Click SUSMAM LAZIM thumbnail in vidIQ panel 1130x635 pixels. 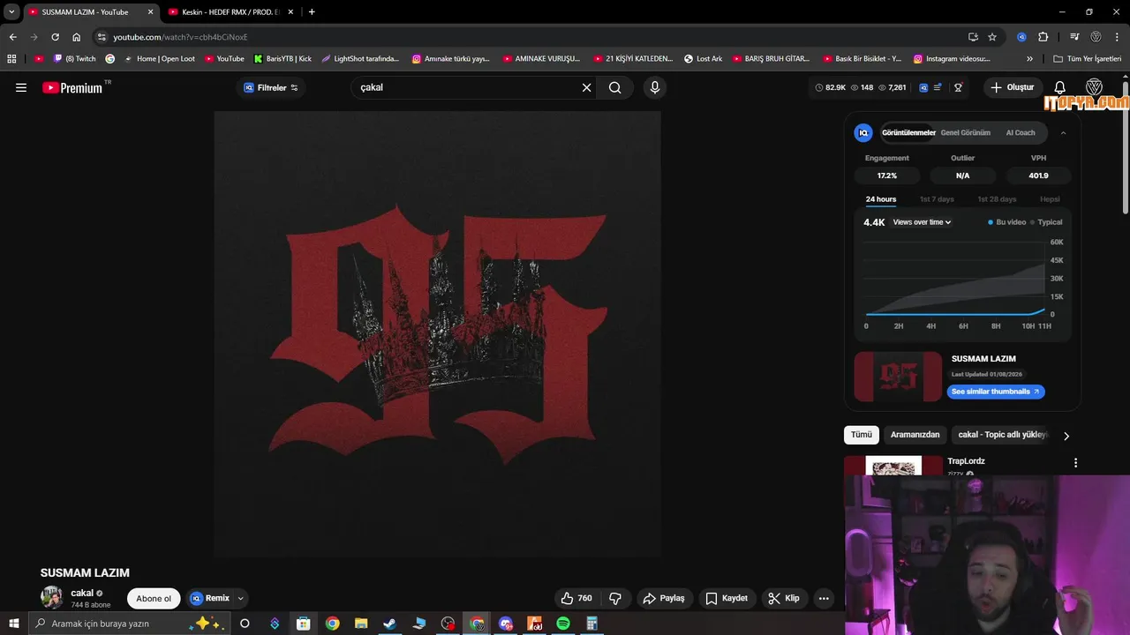pos(898,377)
